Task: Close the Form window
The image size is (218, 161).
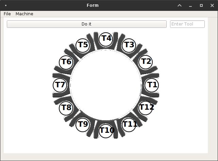Action: point(212,5)
